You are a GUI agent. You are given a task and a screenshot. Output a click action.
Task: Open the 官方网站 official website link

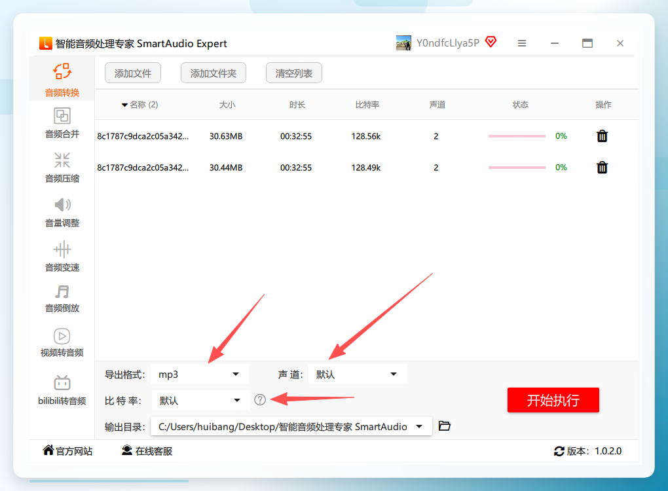point(74,451)
